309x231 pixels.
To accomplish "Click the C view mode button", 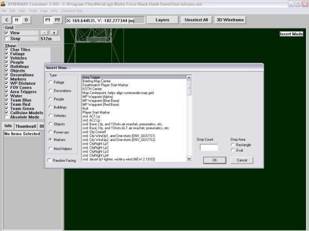I will pyautogui.click(x=7, y=20).
